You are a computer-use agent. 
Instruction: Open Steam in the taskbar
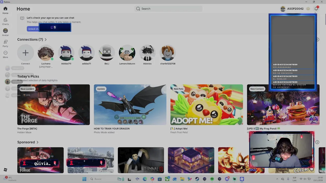click(x=197, y=179)
